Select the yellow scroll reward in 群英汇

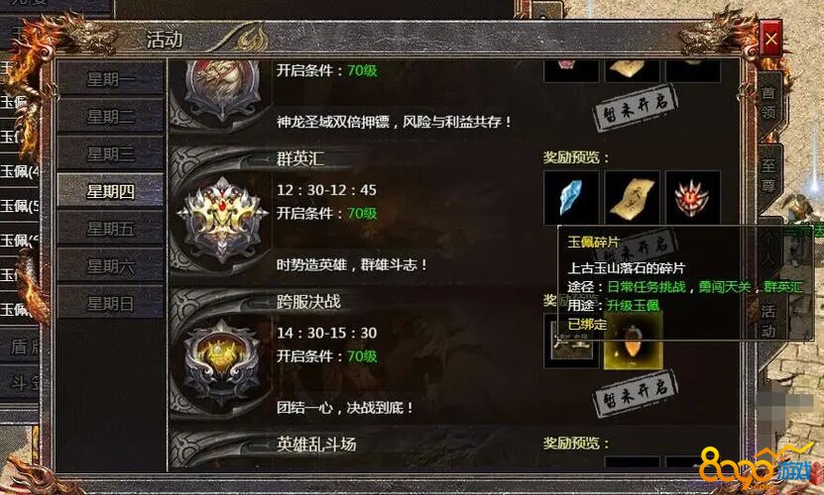(632, 197)
